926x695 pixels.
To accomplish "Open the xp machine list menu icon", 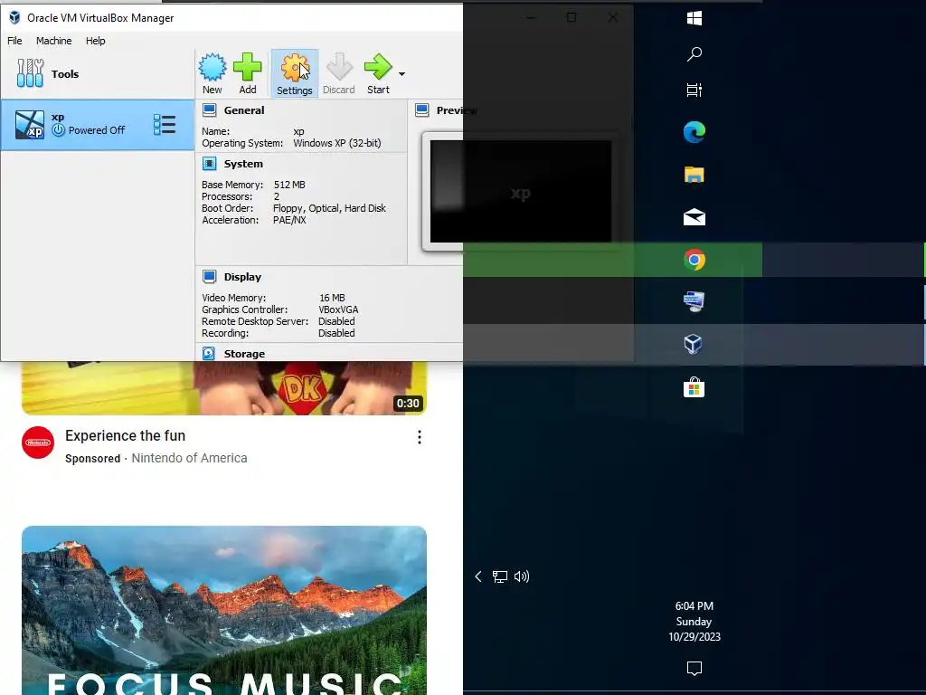I will pos(165,125).
